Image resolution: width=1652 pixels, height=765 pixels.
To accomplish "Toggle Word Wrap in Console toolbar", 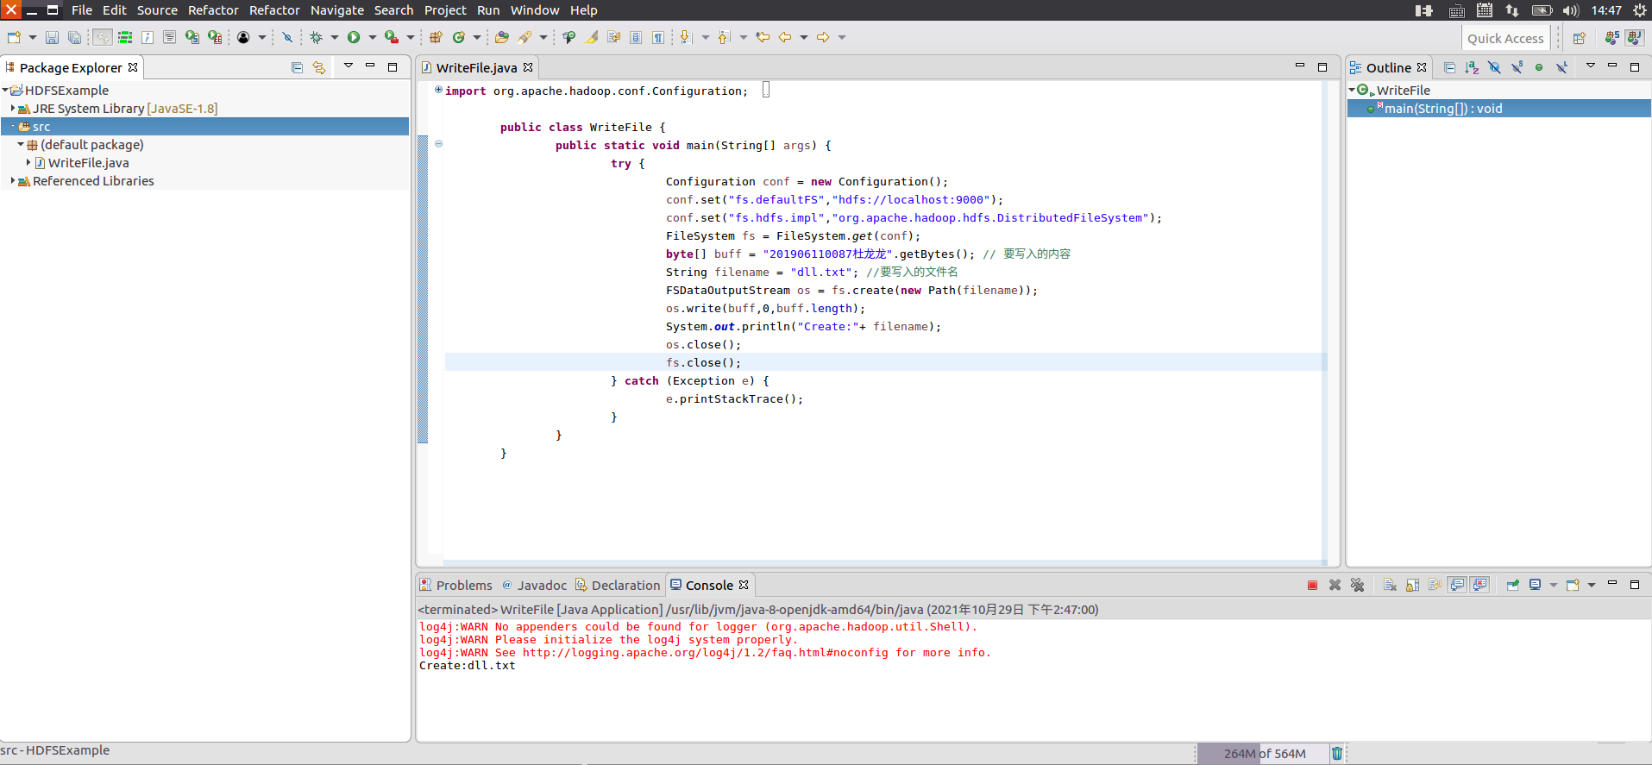I will pos(1435,586).
